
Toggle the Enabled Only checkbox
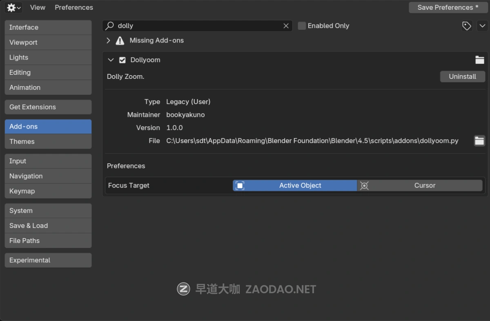(302, 26)
